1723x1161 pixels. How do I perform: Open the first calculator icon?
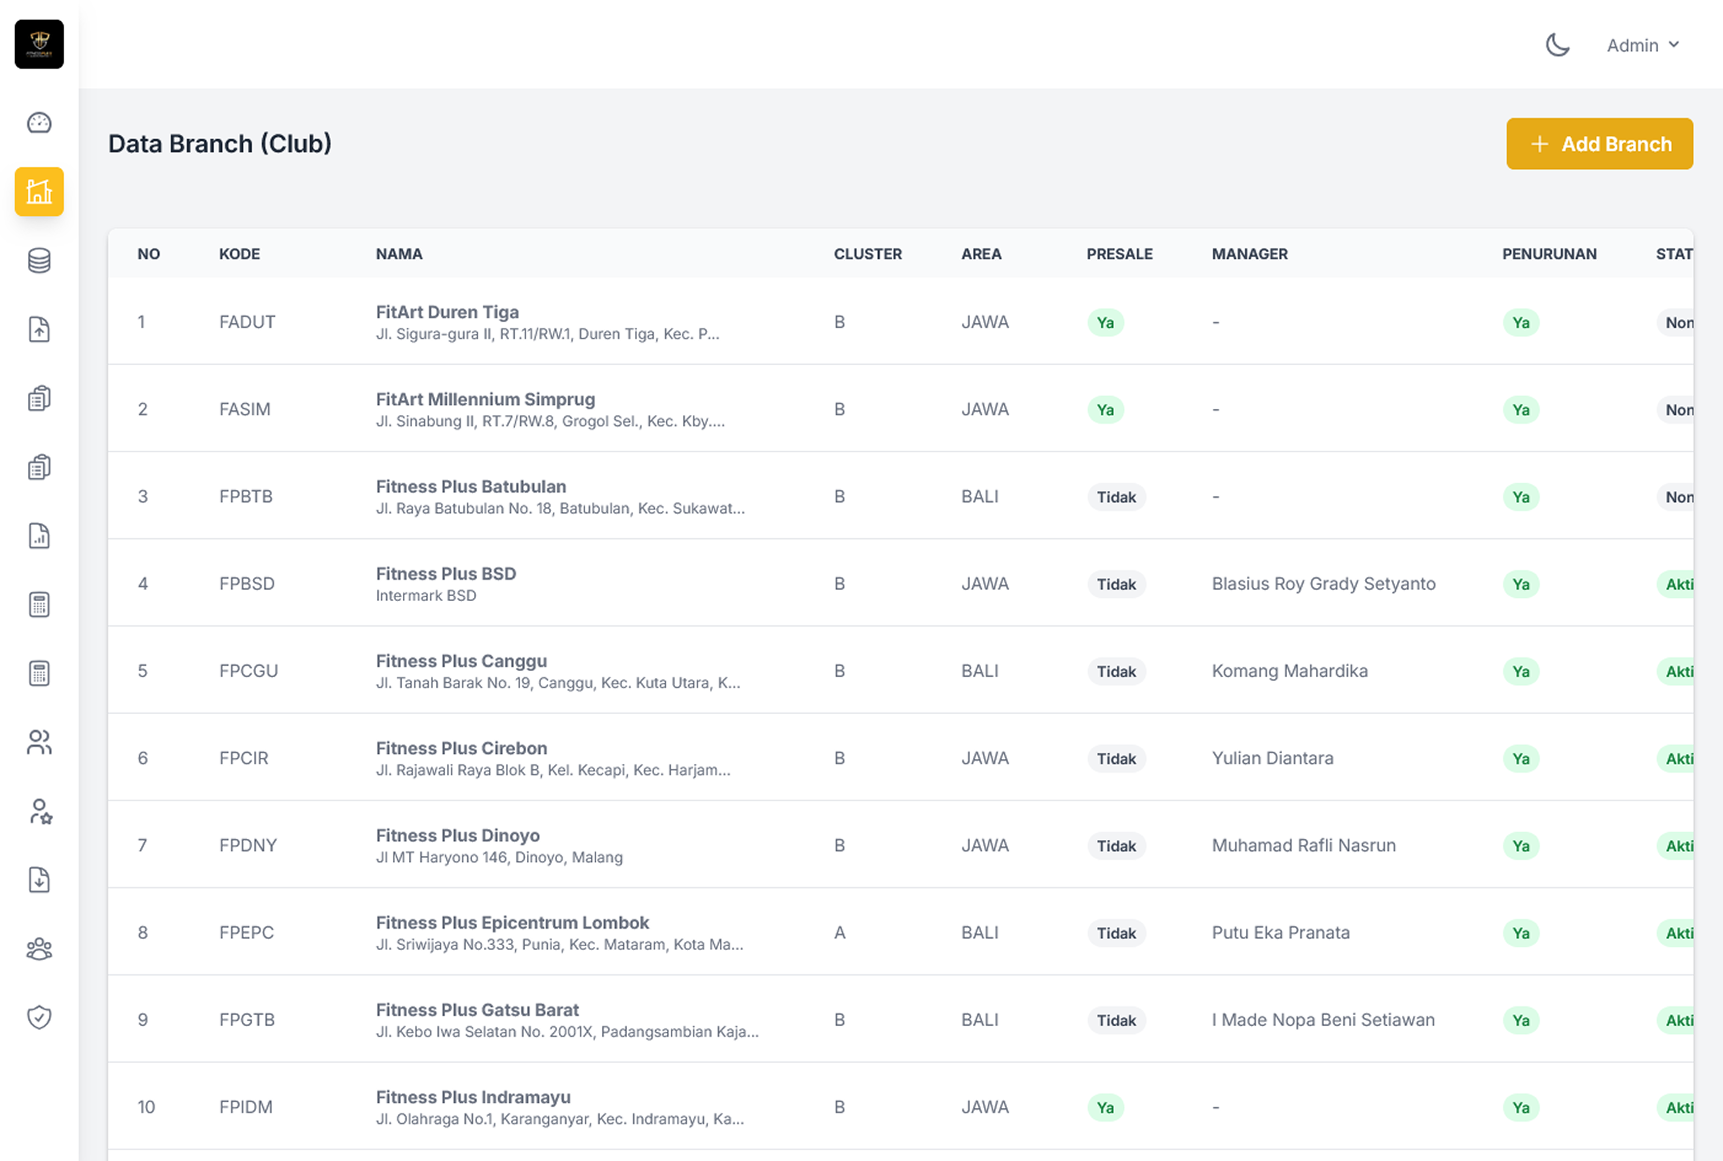(39, 605)
